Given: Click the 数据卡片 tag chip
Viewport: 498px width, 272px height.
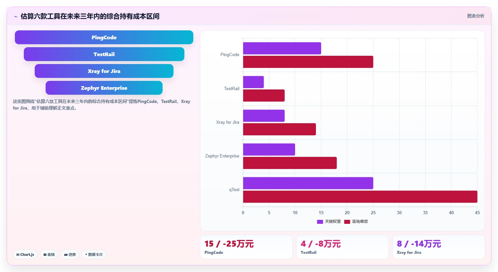Looking at the screenshot, I should point(94,255).
